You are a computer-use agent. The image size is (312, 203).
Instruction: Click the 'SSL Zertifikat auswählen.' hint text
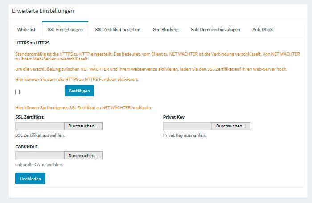pos(40,135)
